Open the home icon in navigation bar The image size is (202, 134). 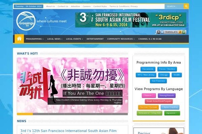(19, 39)
